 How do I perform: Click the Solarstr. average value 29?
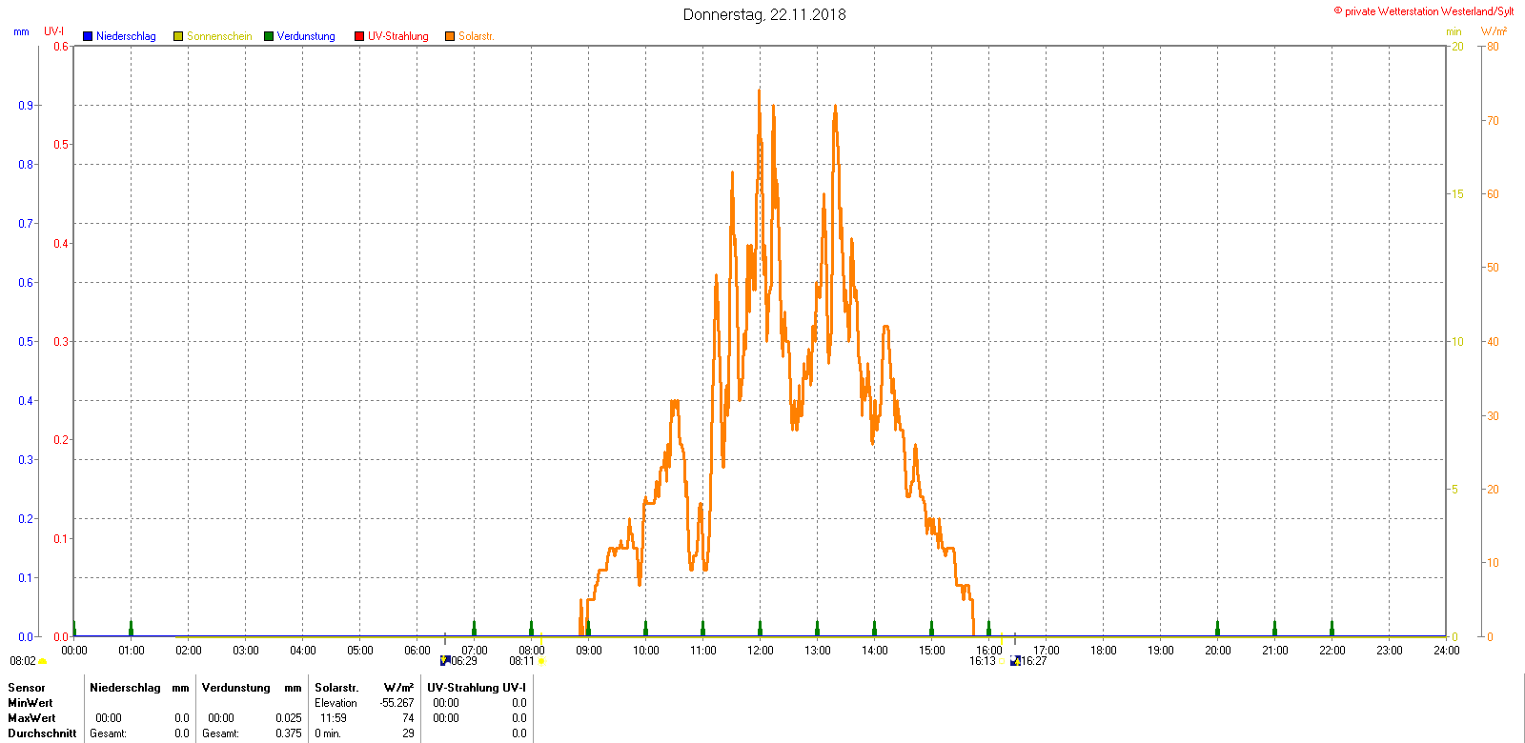408,733
